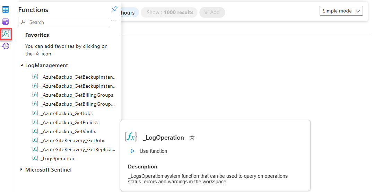
Task: Select _LogOperation in the function list
Action: [x=57, y=158]
